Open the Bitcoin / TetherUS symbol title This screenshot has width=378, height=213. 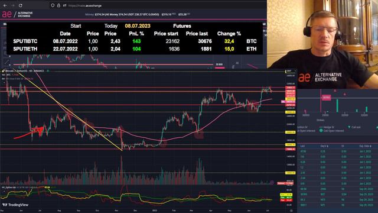click(24, 71)
